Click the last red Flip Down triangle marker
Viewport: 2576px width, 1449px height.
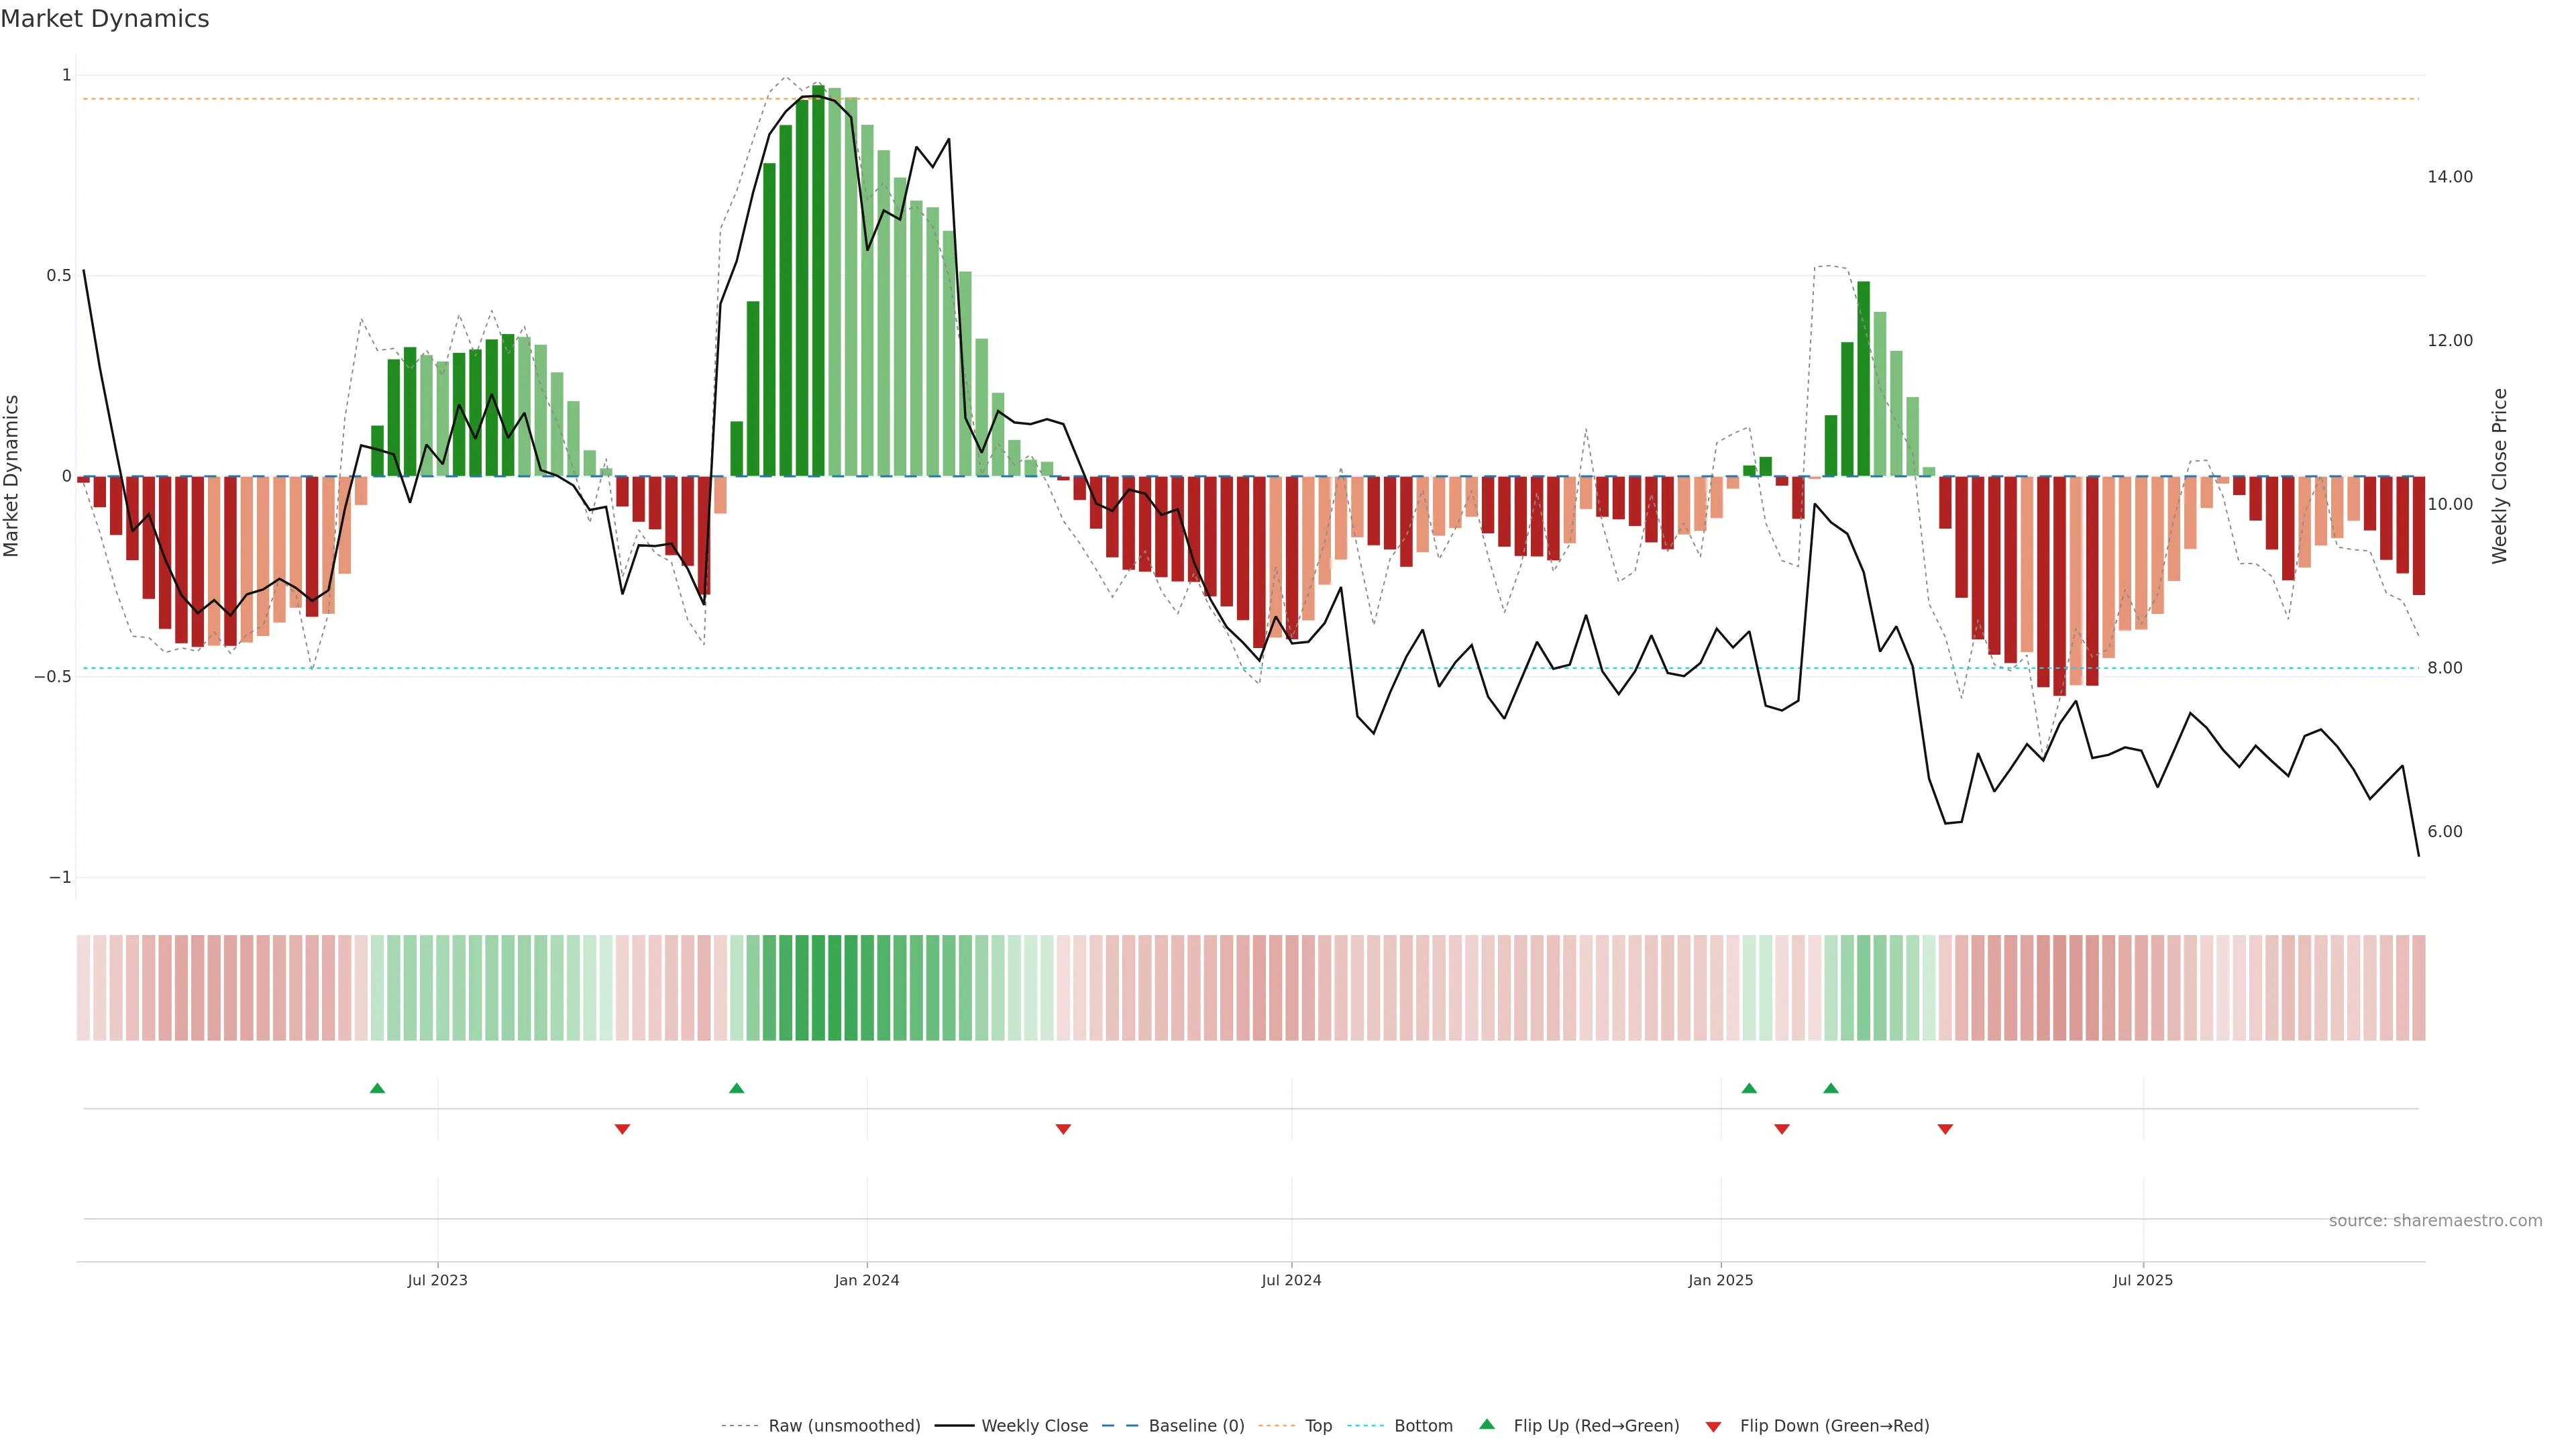[x=1945, y=1129]
